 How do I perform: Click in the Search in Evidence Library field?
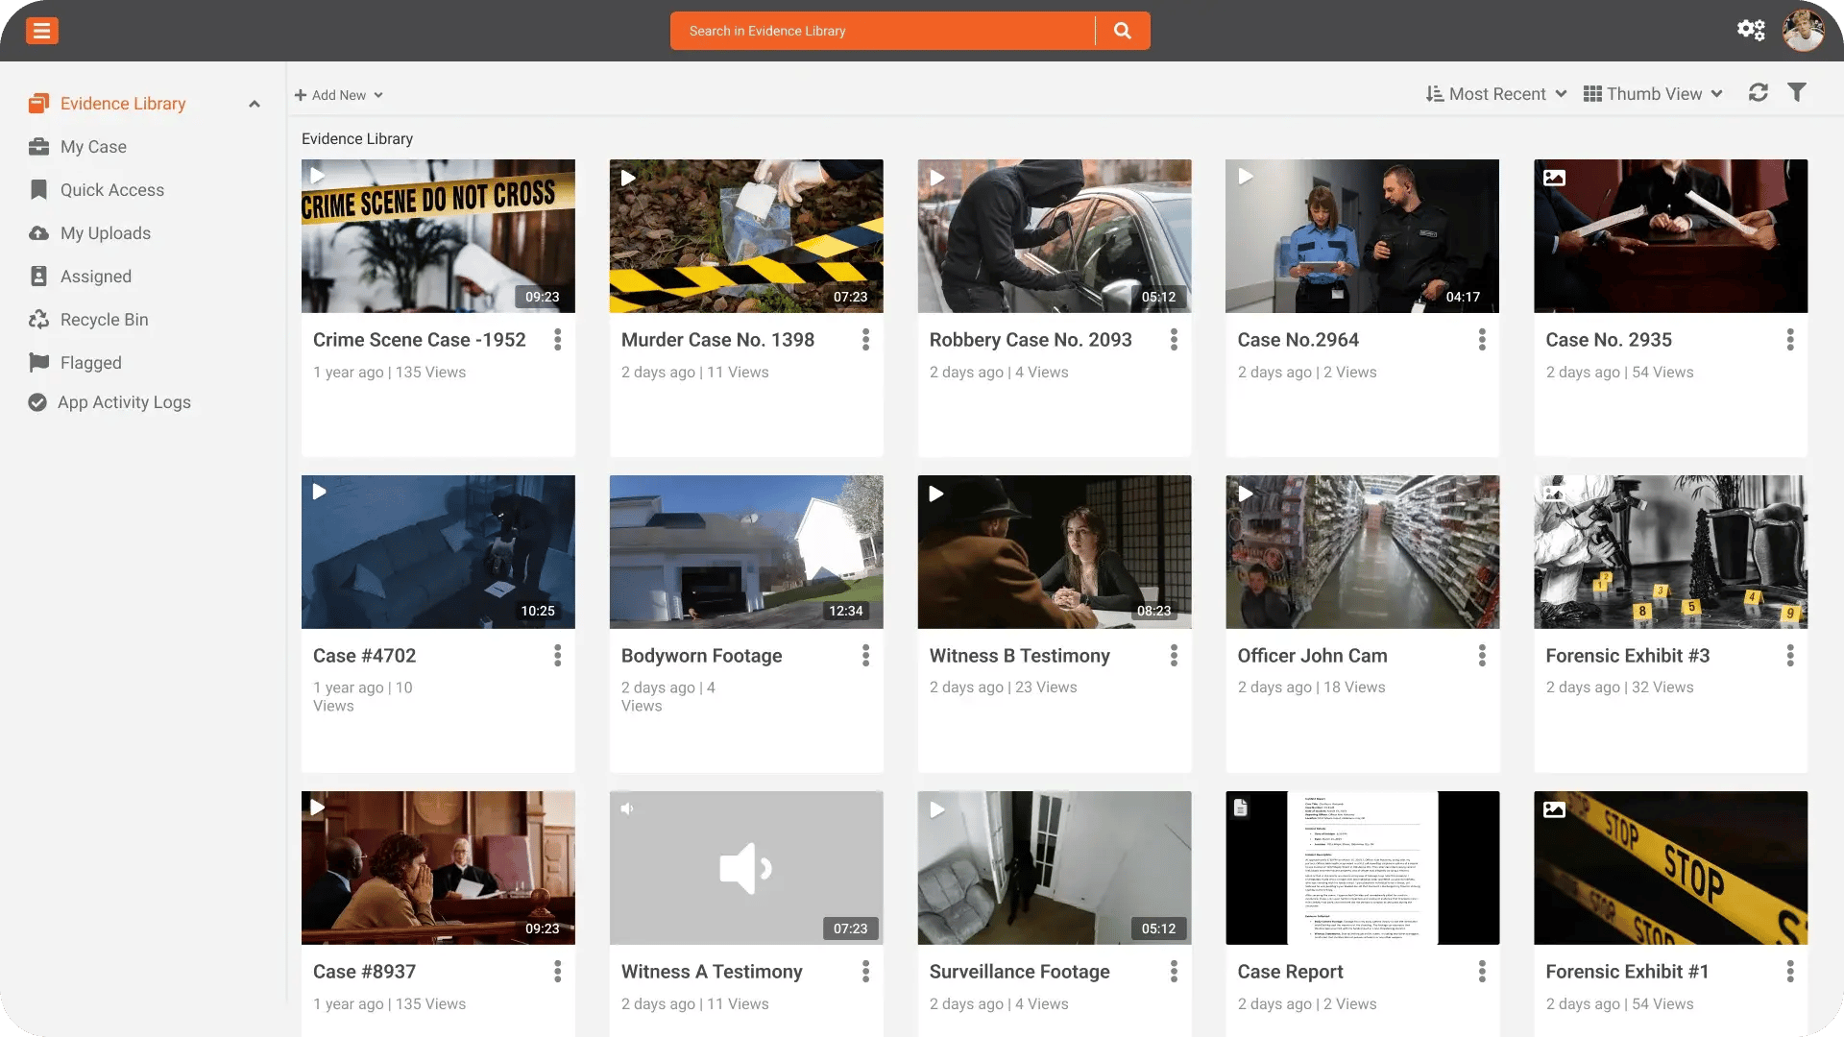coord(884,31)
